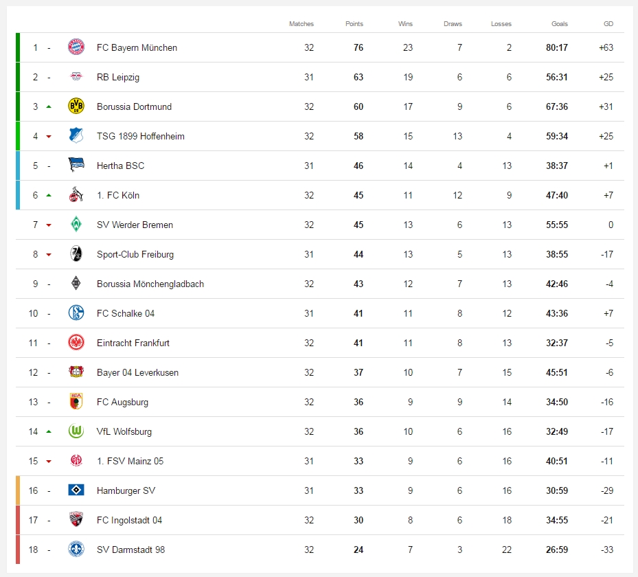The image size is (638, 577).
Task: Sort standings by Matches column header
Action: [301, 24]
